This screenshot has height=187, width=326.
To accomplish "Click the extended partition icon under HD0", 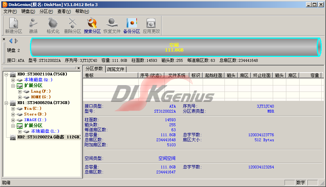I will click(x=20, y=86).
